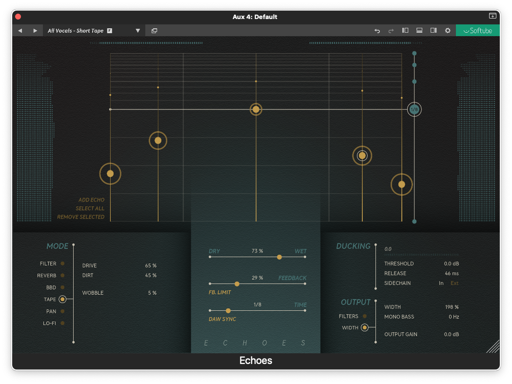Load the next preset with right arrow
The width and height of the screenshot is (512, 384).
click(x=35, y=31)
